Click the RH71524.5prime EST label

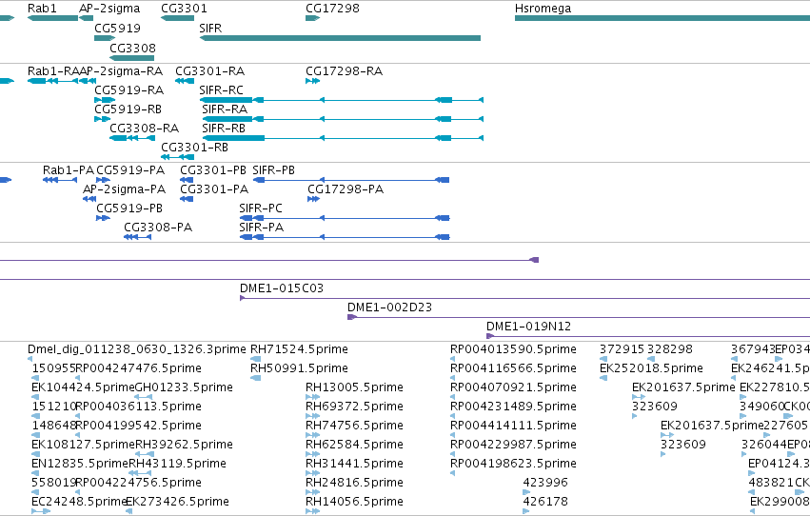pyautogui.click(x=299, y=349)
